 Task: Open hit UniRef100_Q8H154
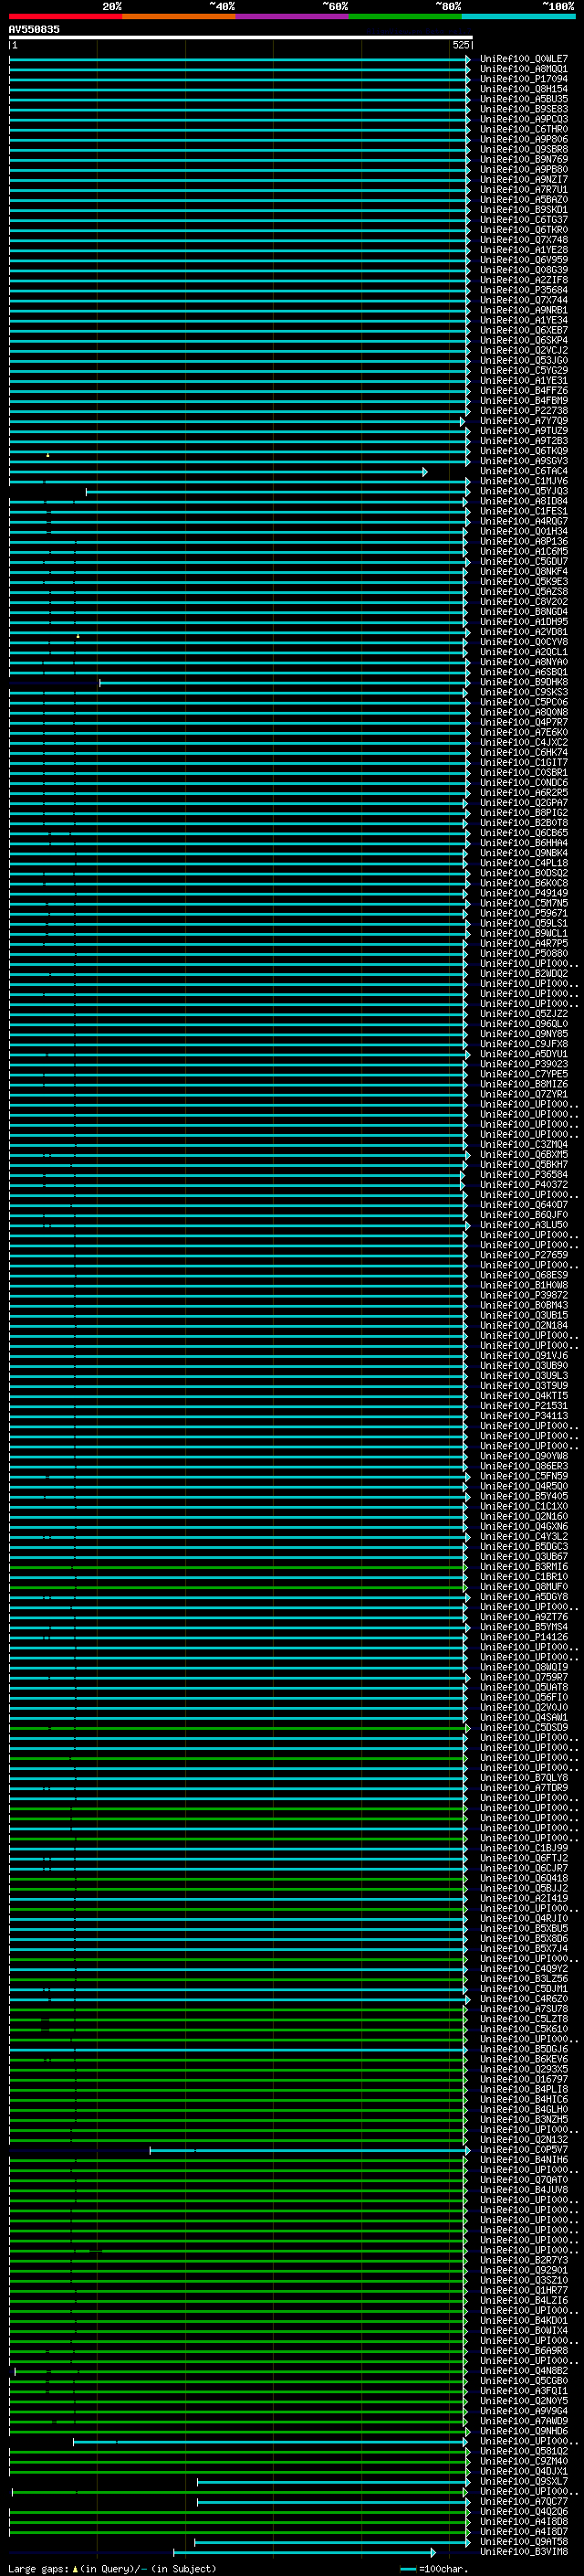pos(523,89)
